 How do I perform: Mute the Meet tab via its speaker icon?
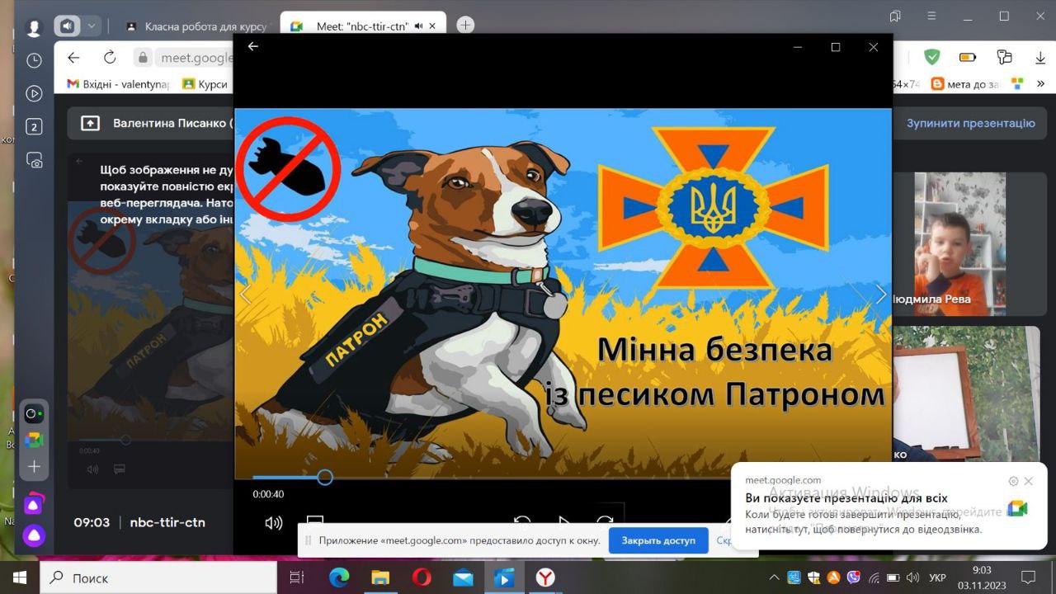(x=418, y=26)
